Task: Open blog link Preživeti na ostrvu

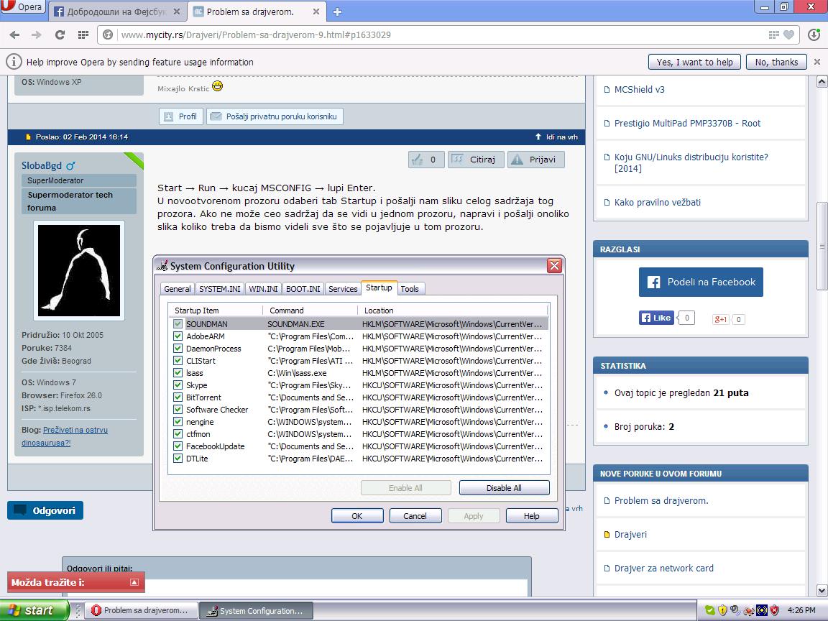Action: [x=65, y=436]
